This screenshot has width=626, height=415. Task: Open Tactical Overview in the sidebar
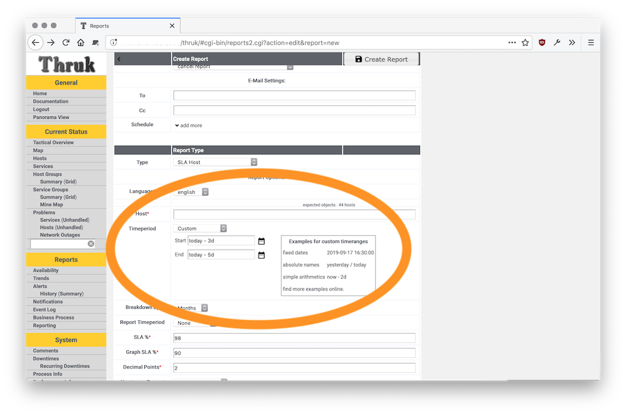(54, 143)
